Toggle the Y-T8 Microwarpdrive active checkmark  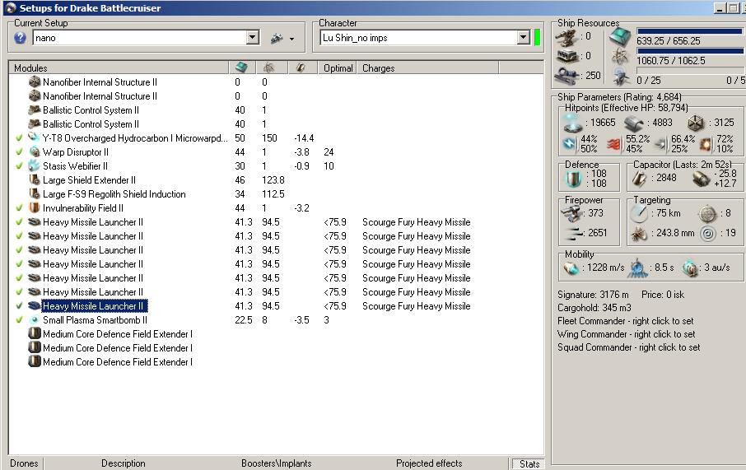click(19, 138)
